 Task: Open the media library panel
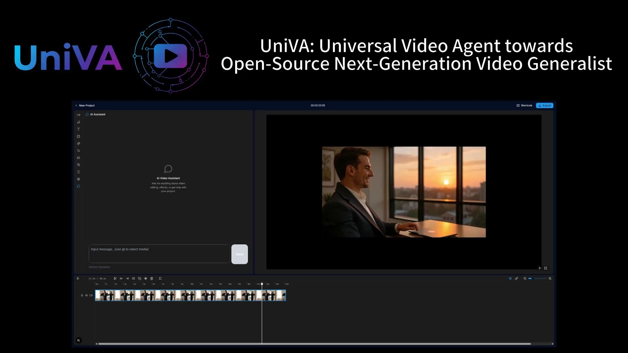tap(78, 115)
